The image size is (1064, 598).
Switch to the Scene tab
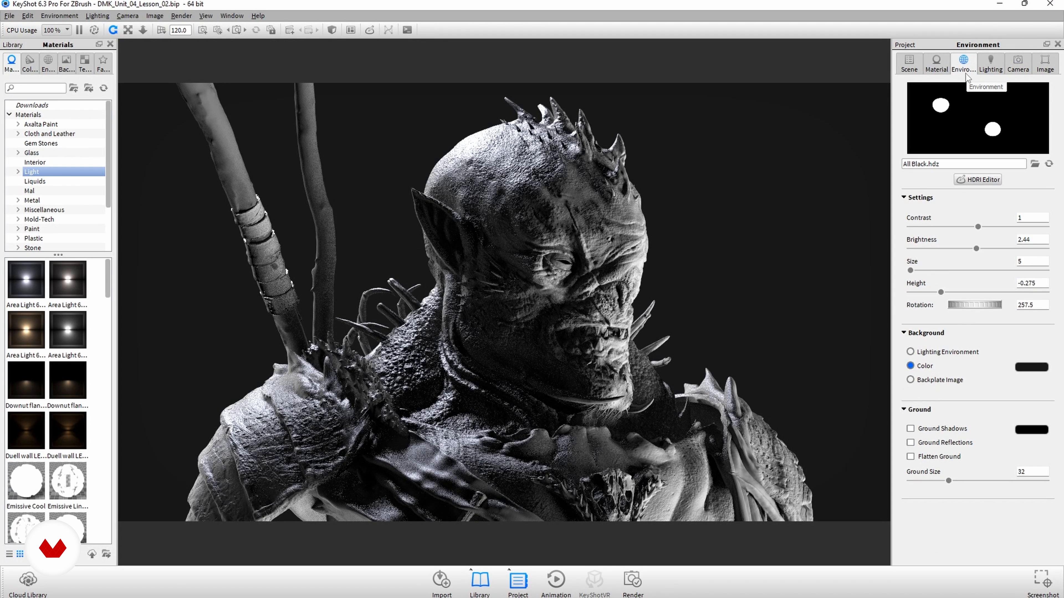coord(909,64)
